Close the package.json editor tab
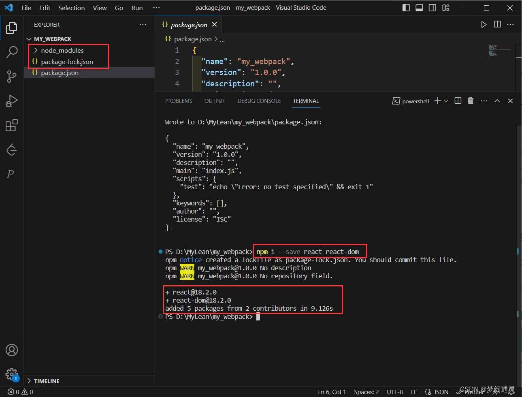 [x=214, y=25]
